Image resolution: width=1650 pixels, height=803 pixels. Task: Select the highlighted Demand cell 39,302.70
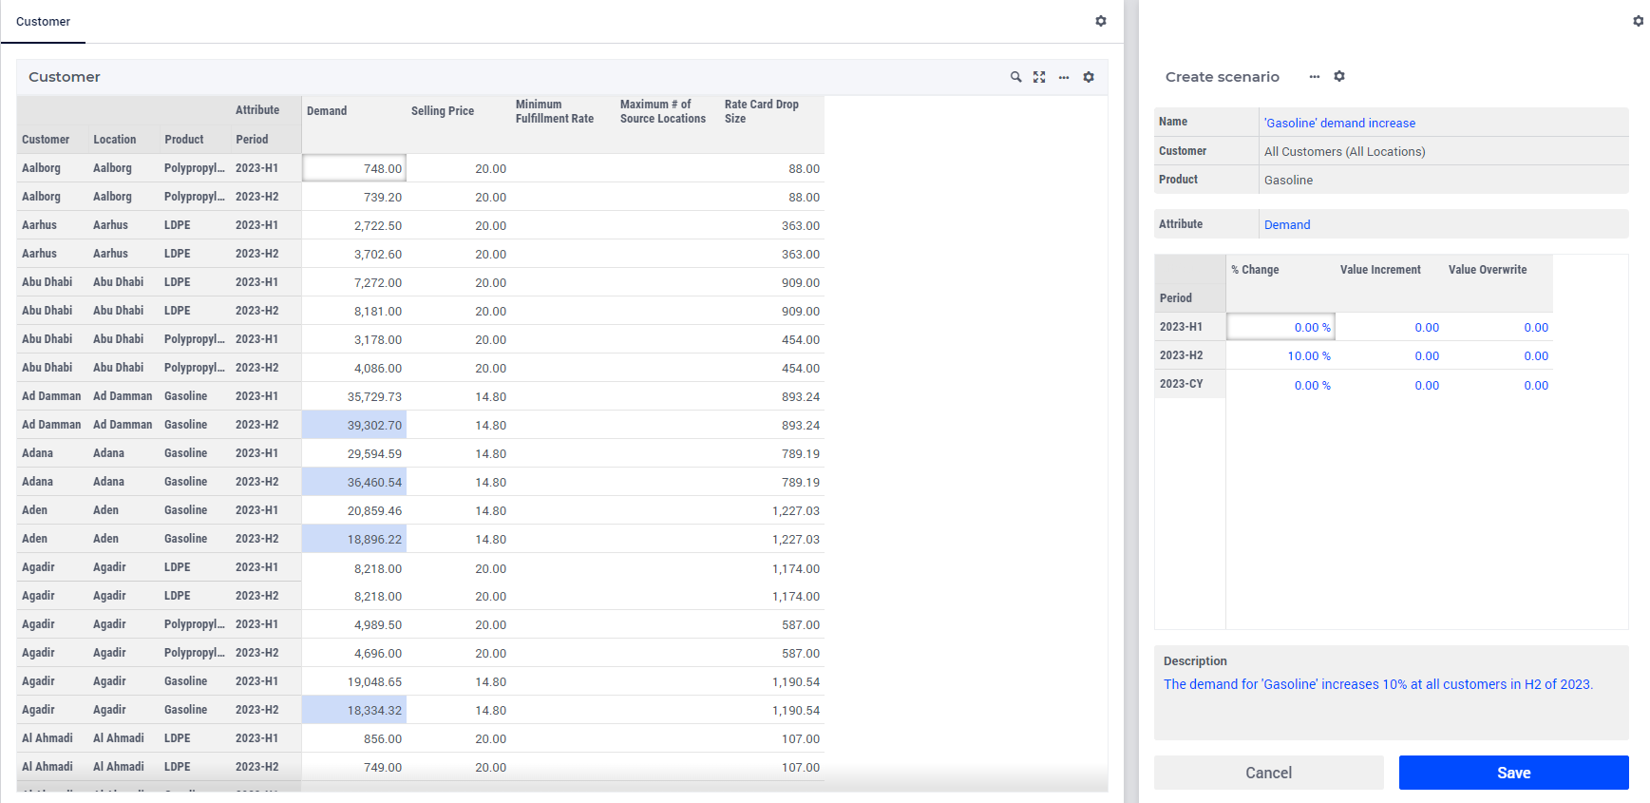pos(354,425)
